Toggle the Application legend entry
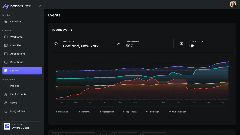 click(x=130, y=112)
